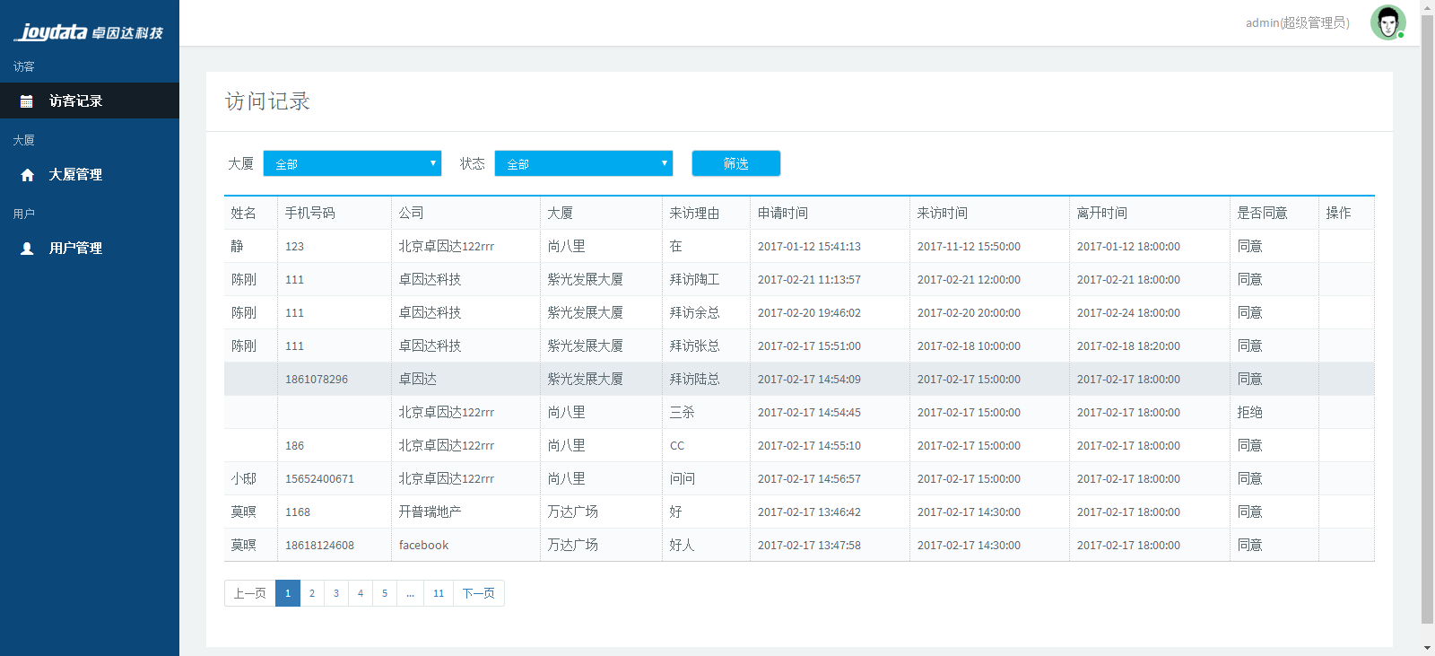Screen dimensions: 1435x656
Task: Click visit reason 拜访陶工
Action: point(695,279)
